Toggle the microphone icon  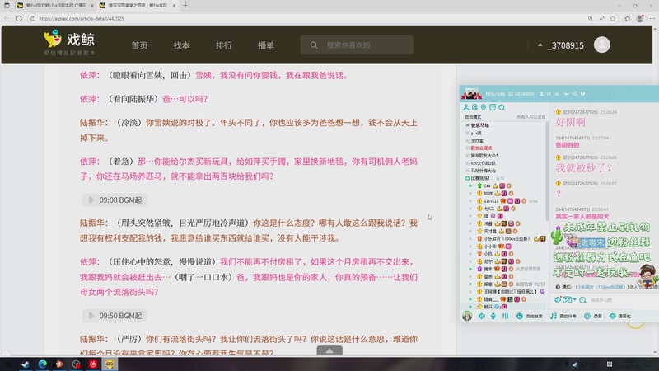(x=493, y=316)
